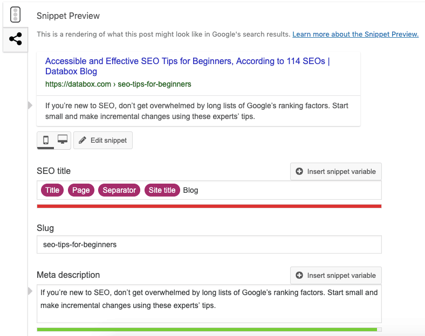The height and width of the screenshot is (336, 425).
Task: Click the green databox.com URL in preview
Action: click(x=118, y=85)
